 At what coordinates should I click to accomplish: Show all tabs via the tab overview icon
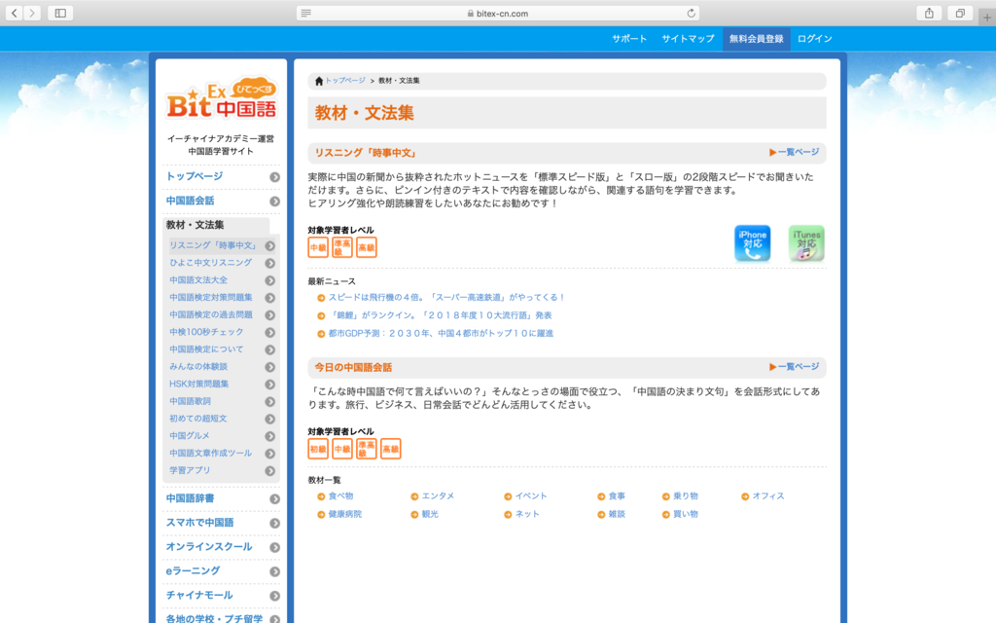point(960,13)
